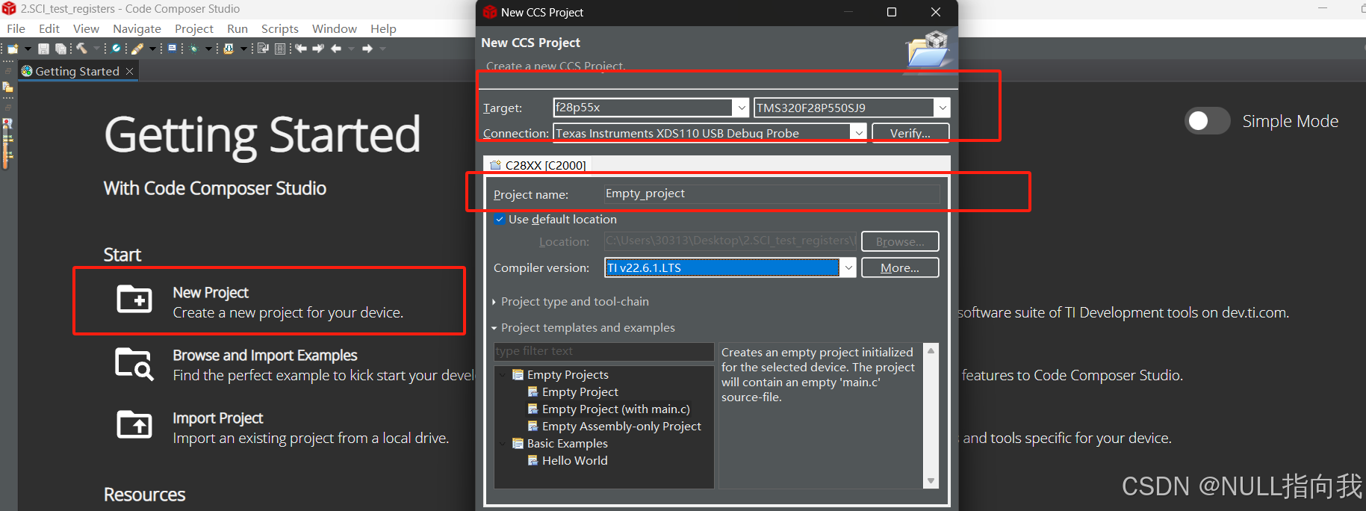Open the Run menu
Viewport: 1366px width, 511px height.
pos(238,28)
